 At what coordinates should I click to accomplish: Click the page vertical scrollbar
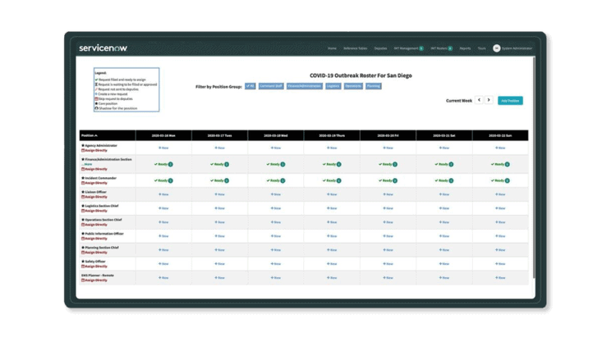click(534, 168)
